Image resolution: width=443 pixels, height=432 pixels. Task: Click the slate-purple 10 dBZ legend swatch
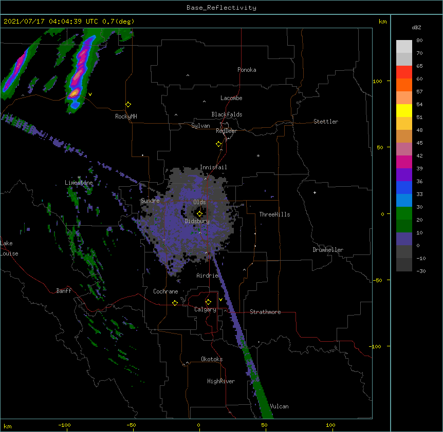pos(404,239)
